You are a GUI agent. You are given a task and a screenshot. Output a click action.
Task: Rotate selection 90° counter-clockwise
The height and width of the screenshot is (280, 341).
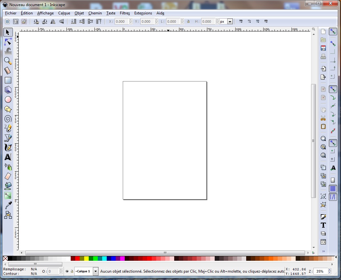(36, 21)
